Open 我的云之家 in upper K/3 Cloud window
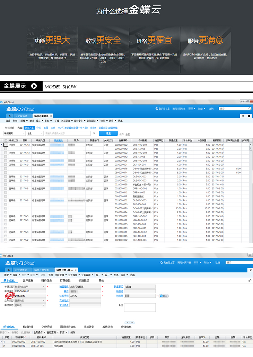This screenshot has width=253, height=357. 163,108
